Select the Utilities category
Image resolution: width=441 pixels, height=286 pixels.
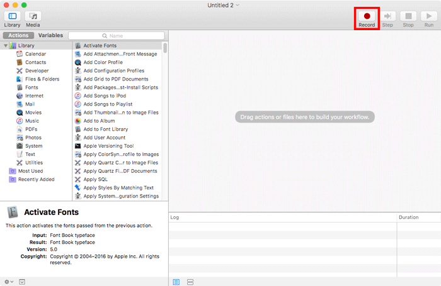34,163
